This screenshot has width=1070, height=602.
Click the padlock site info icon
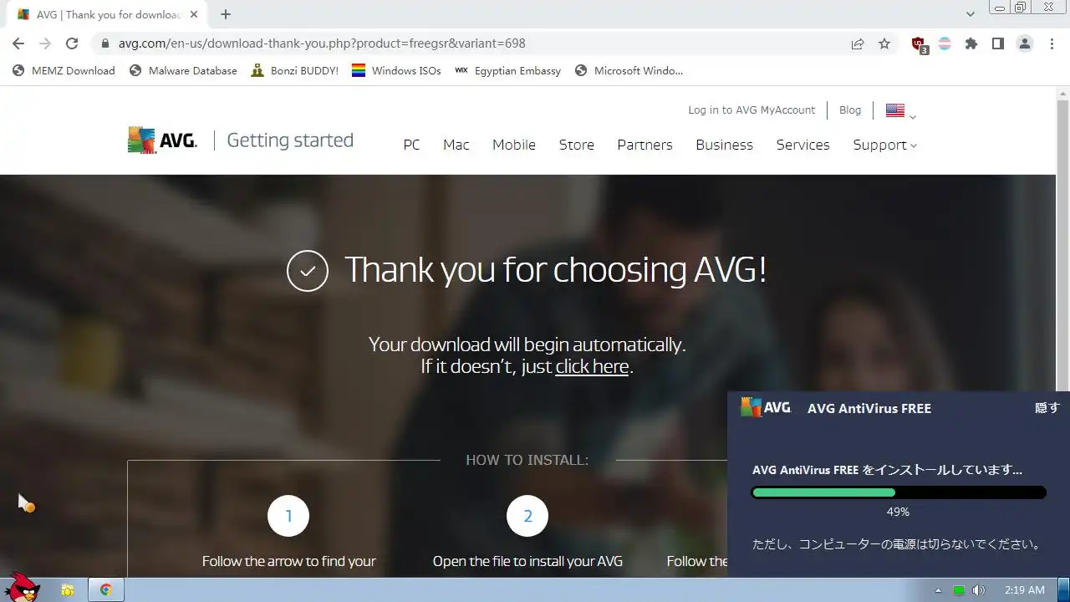pyautogui.click(x=104, y=43)
